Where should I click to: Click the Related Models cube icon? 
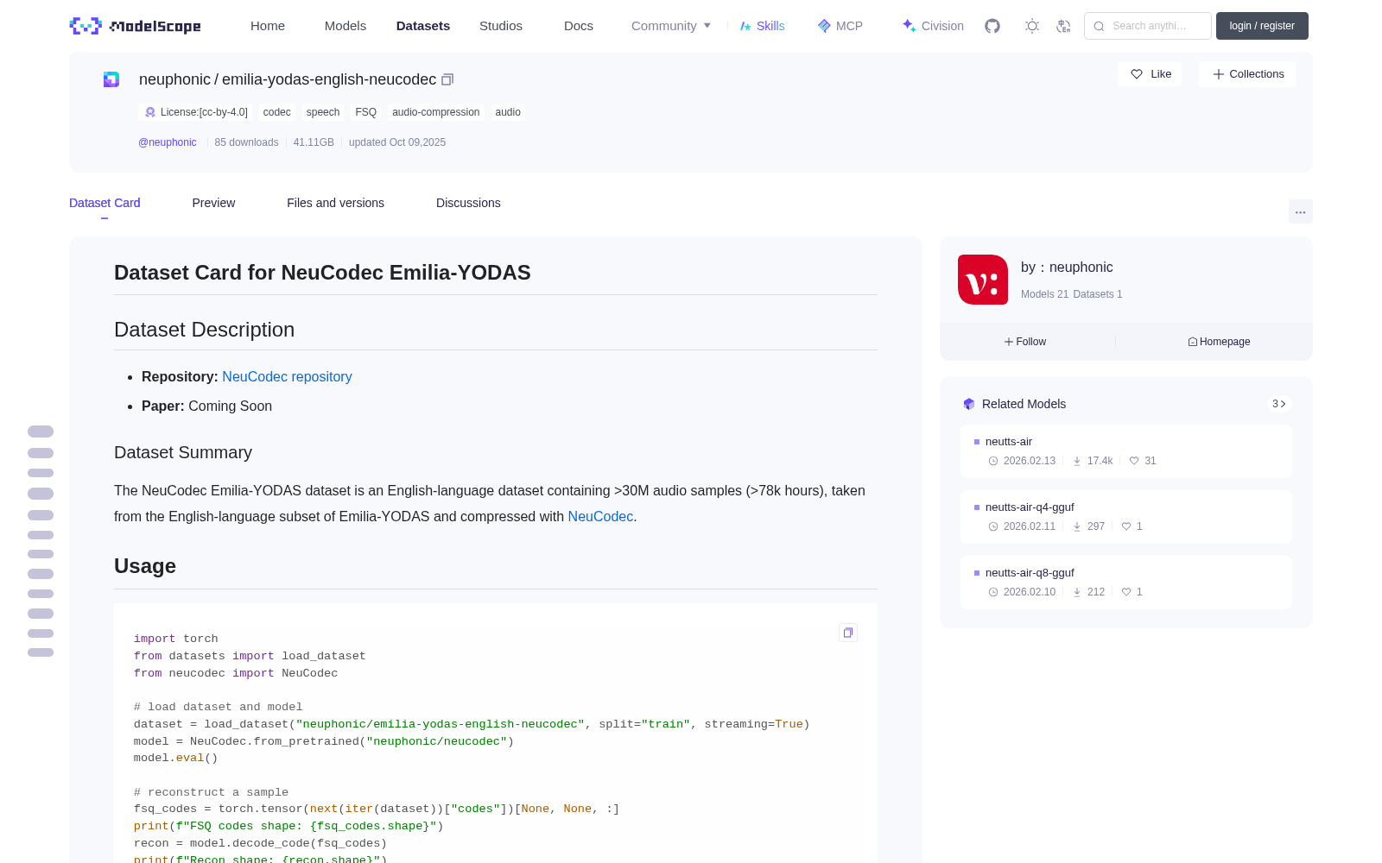click(x=969, y=404)
